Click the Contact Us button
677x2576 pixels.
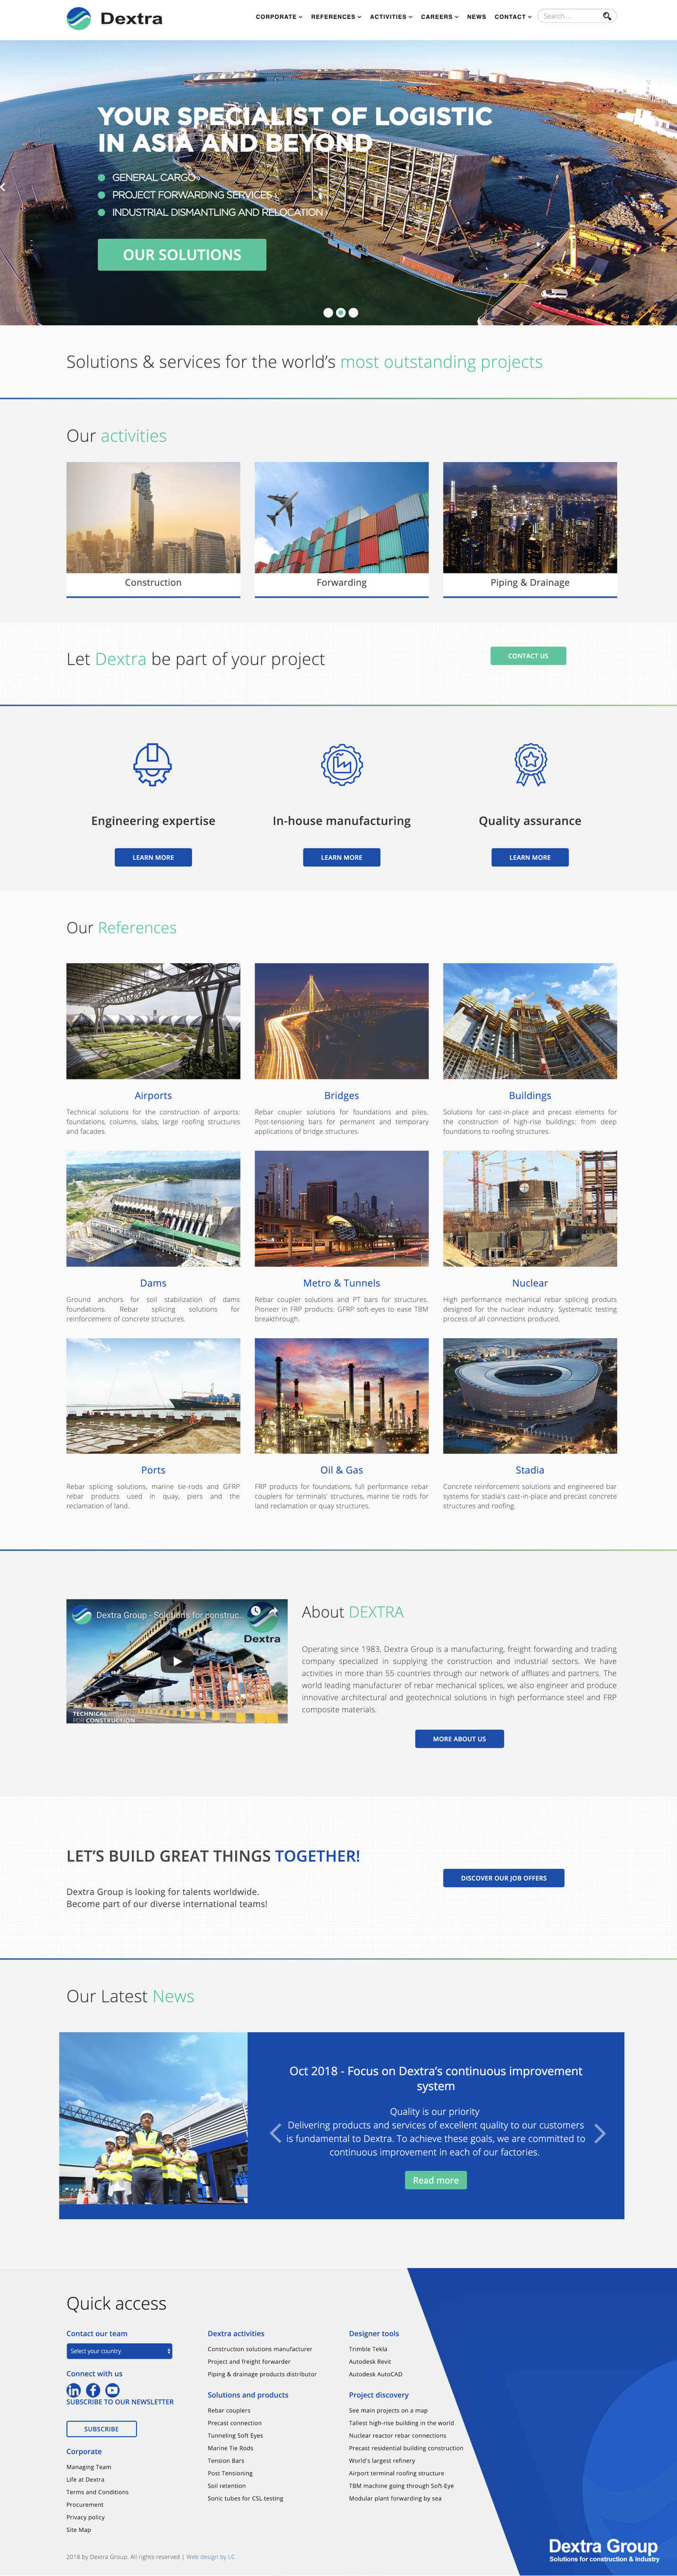tap(528, 656)
